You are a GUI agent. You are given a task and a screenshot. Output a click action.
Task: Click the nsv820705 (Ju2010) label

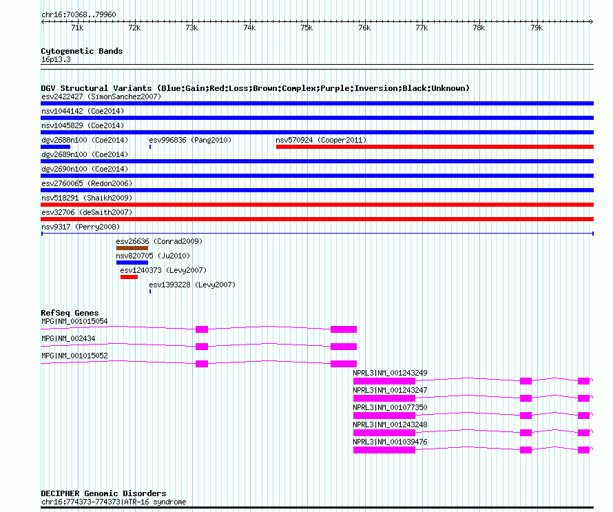(153, 256)
